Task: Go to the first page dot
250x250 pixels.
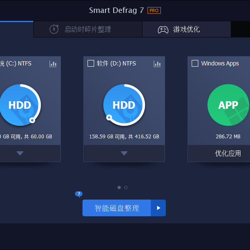Action: pos(119,187)
